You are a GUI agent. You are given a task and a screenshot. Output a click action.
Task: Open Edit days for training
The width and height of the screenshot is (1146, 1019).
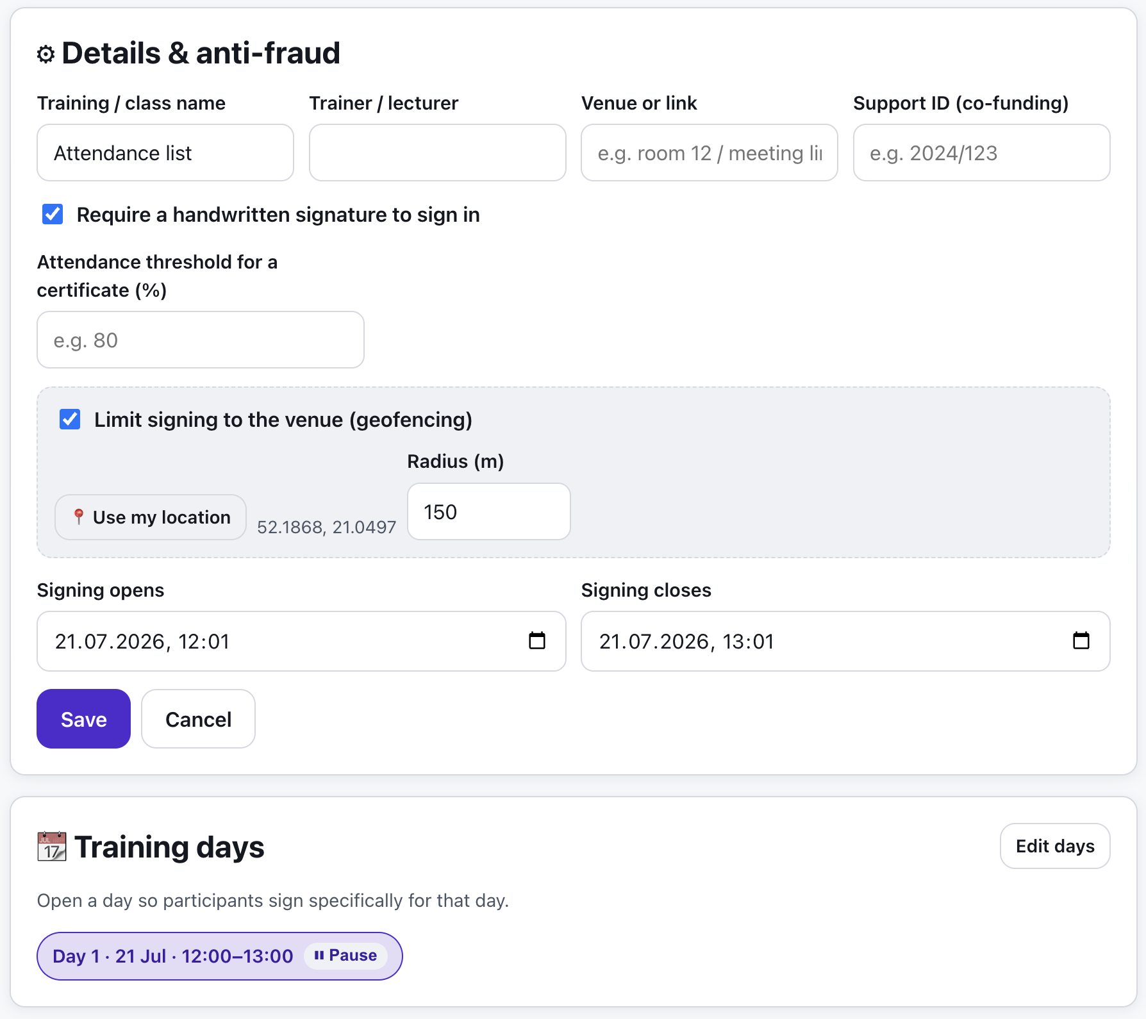(x=1055, y=846)
